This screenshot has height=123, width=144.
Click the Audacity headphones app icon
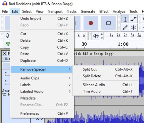point(5,4)
